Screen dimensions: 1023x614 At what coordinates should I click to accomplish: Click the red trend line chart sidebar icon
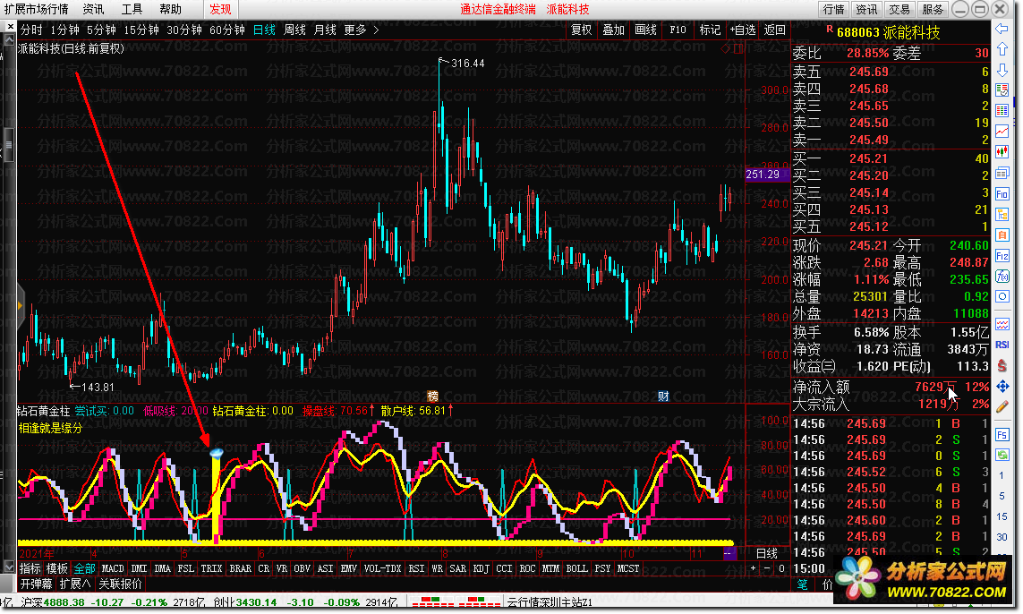(1002, 132)
